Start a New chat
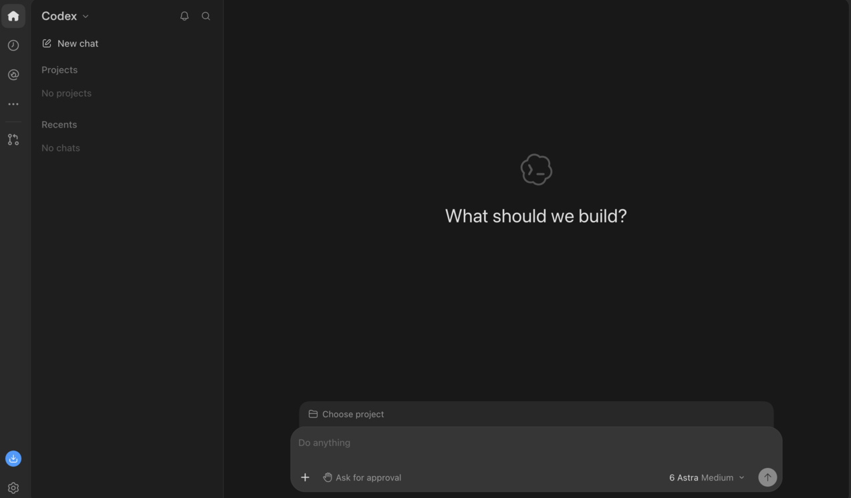The image size is (851, 498). point(70,43)
